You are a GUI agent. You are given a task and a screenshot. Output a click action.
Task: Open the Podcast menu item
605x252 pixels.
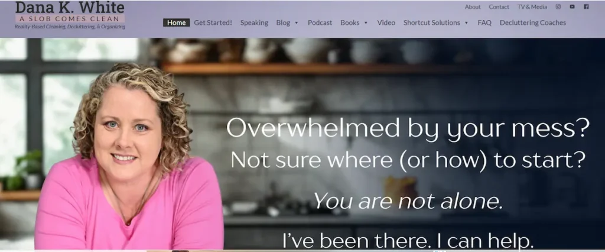(320, 22)
